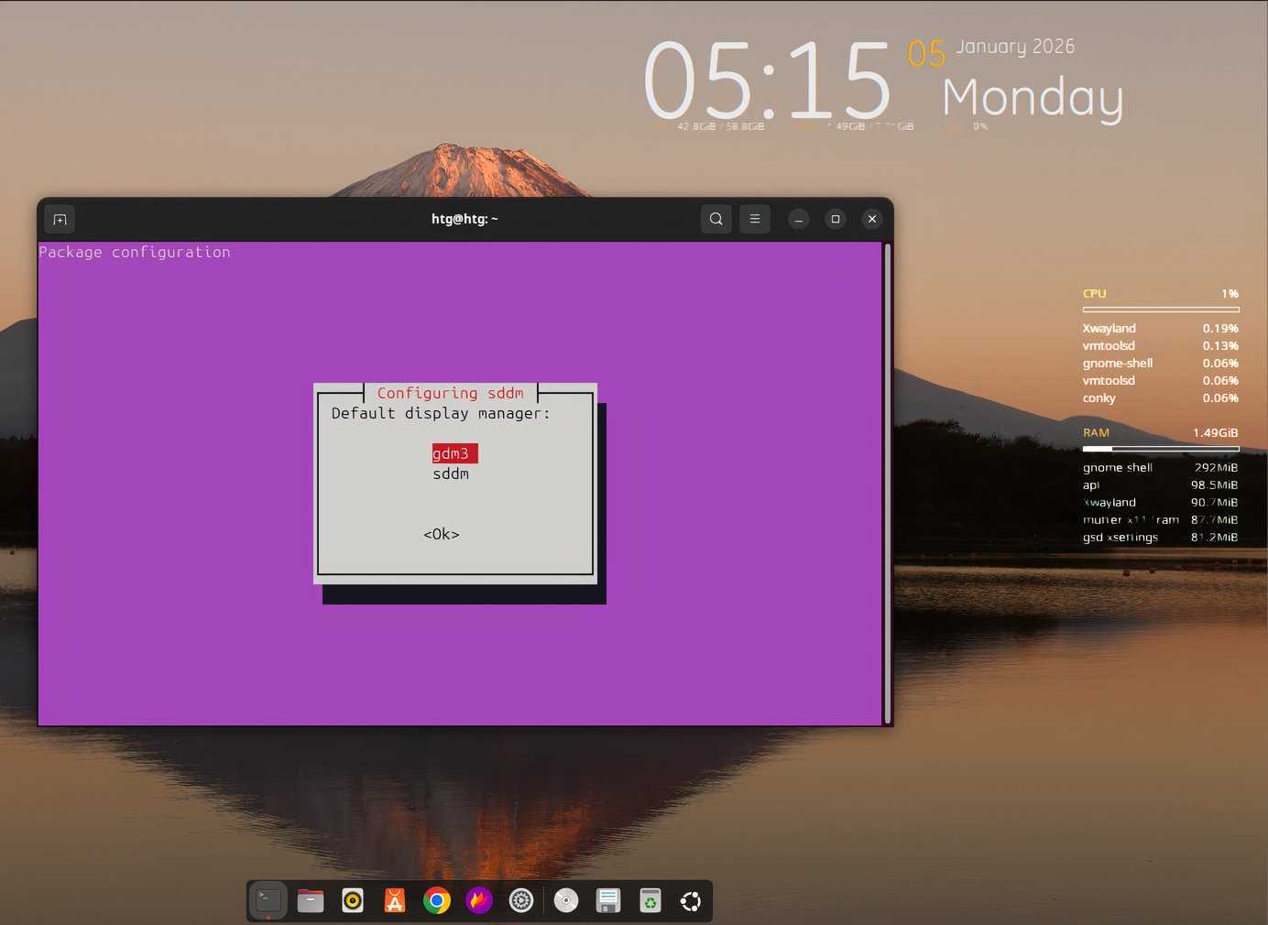1268x925 pixels.
Task: Launch Google Chrome from the dock
Action: (437, 900)
